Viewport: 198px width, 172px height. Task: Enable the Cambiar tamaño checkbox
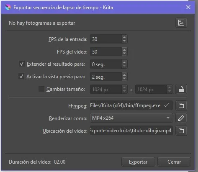click(x=41, y=89)
